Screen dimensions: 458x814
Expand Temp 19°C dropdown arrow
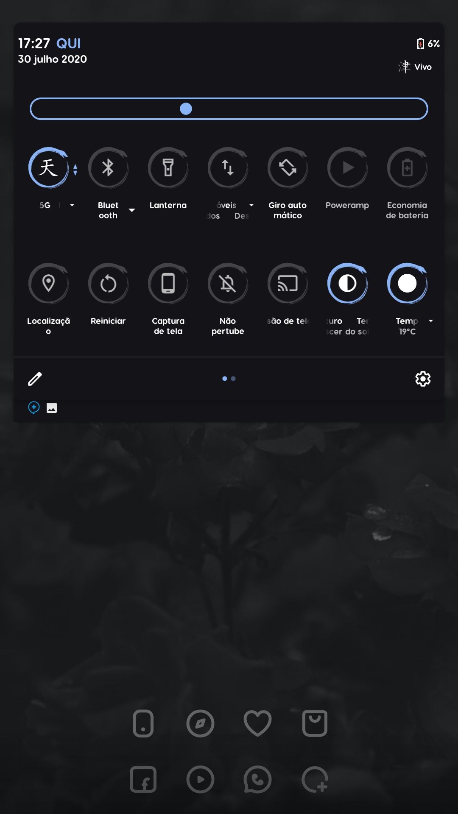431,321
